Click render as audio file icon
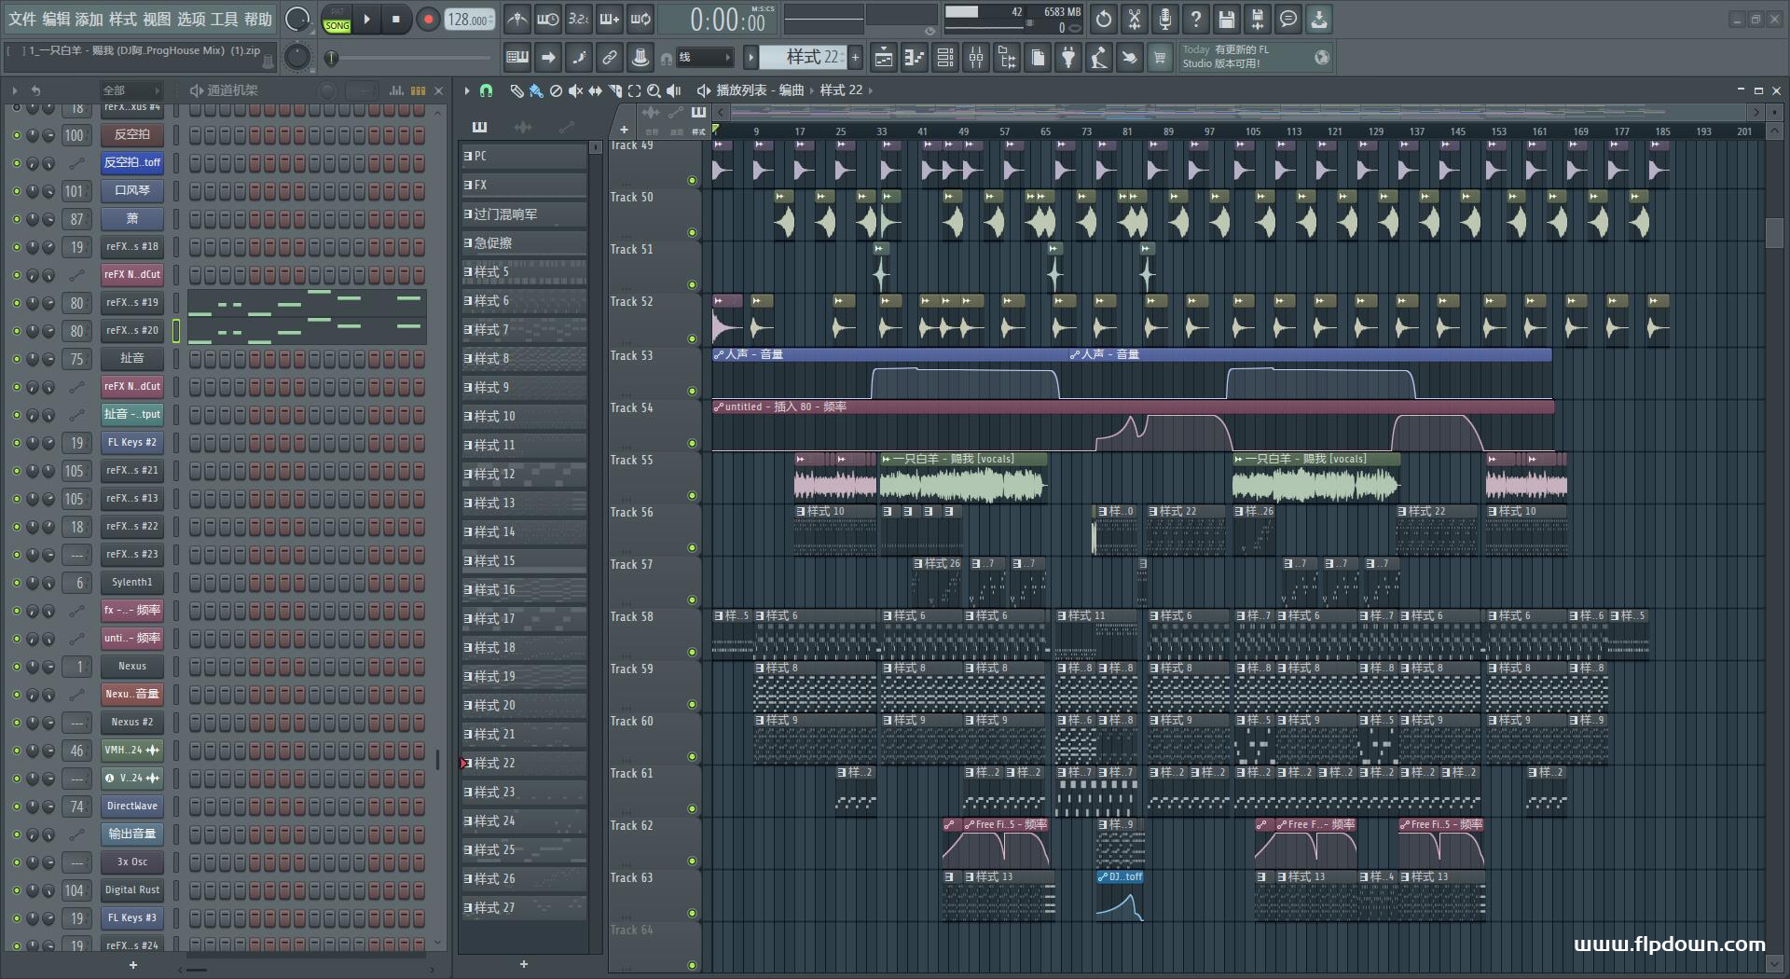 click(1258, 19)
